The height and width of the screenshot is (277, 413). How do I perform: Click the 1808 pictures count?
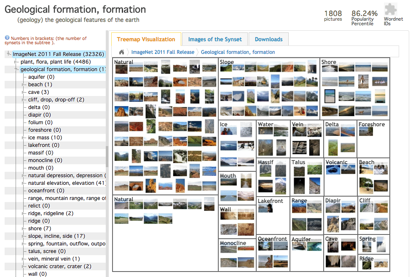(x=333, y=16)
